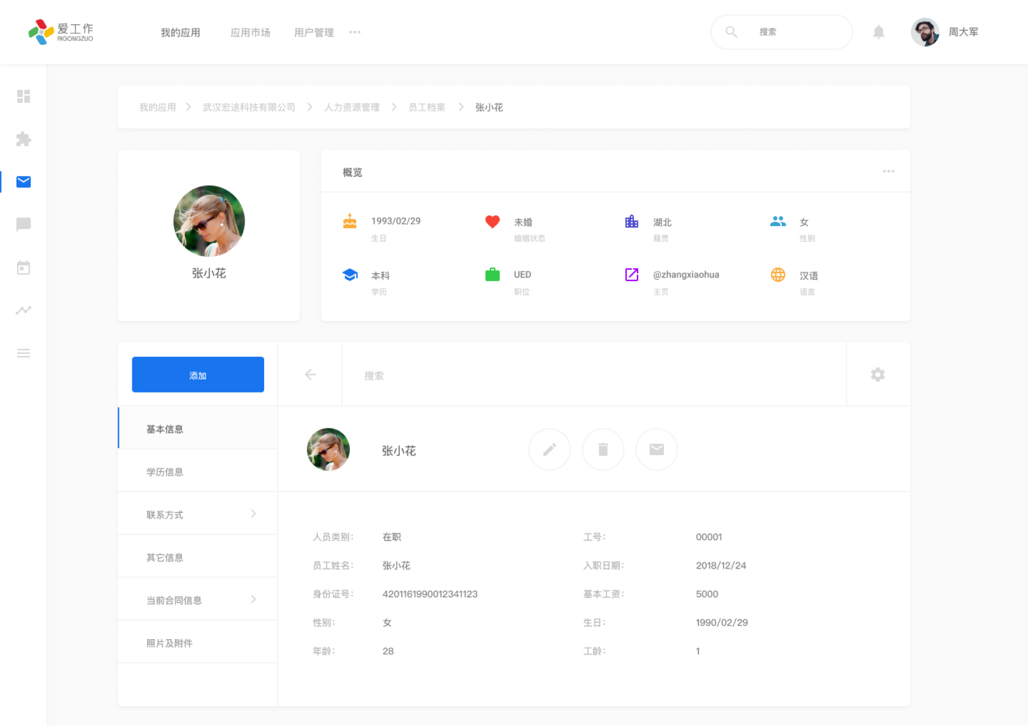
Task: Open the chat bubble sidebar icon
Action: coord(24,224)
